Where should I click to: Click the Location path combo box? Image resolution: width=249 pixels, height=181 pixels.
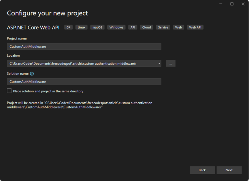click(x=81, y=63)
